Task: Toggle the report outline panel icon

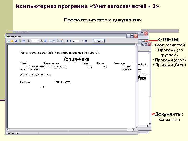Action: pos(50,41)
